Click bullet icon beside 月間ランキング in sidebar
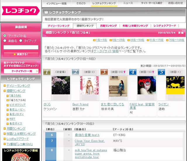Viewport: 187px width, 161px height. 4,129
